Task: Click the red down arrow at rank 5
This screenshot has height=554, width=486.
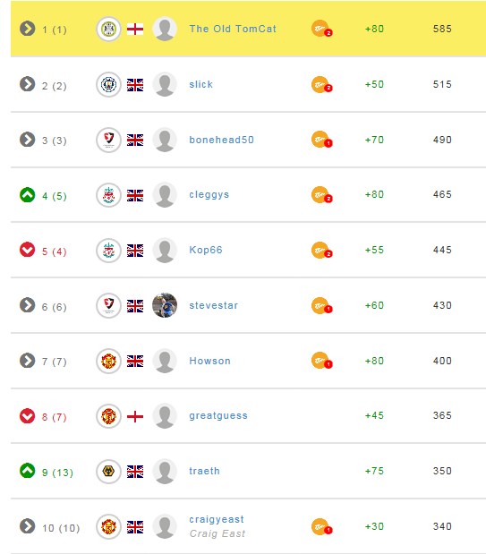Action: click(27, 250)
